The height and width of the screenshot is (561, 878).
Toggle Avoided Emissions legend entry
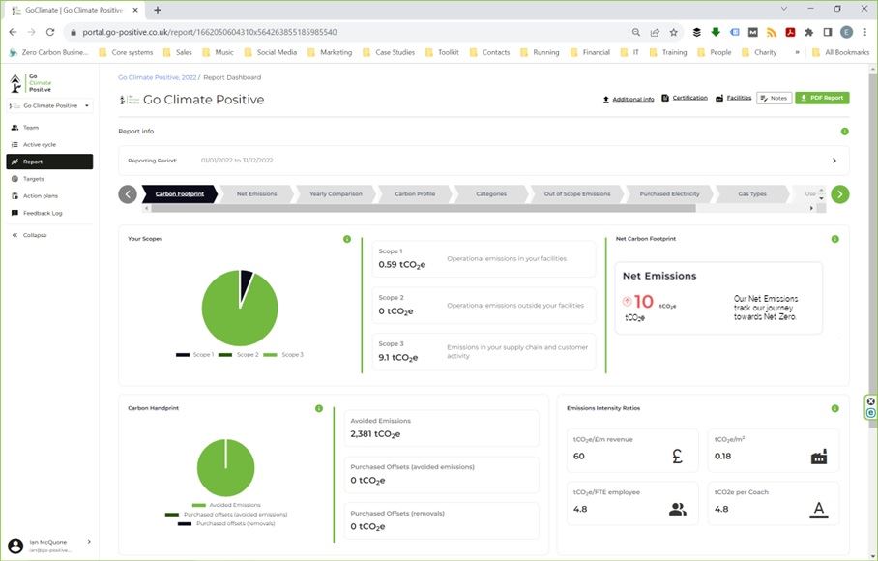(x=226, y=505)
